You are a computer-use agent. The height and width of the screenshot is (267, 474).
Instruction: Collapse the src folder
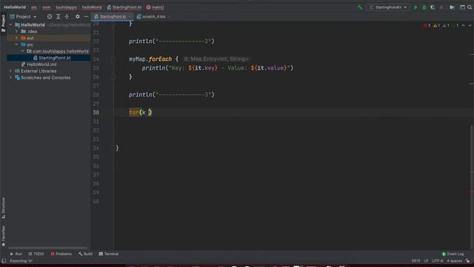(16, 44)
